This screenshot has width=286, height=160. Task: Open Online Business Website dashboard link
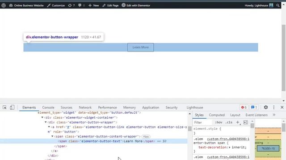[26, 5]
